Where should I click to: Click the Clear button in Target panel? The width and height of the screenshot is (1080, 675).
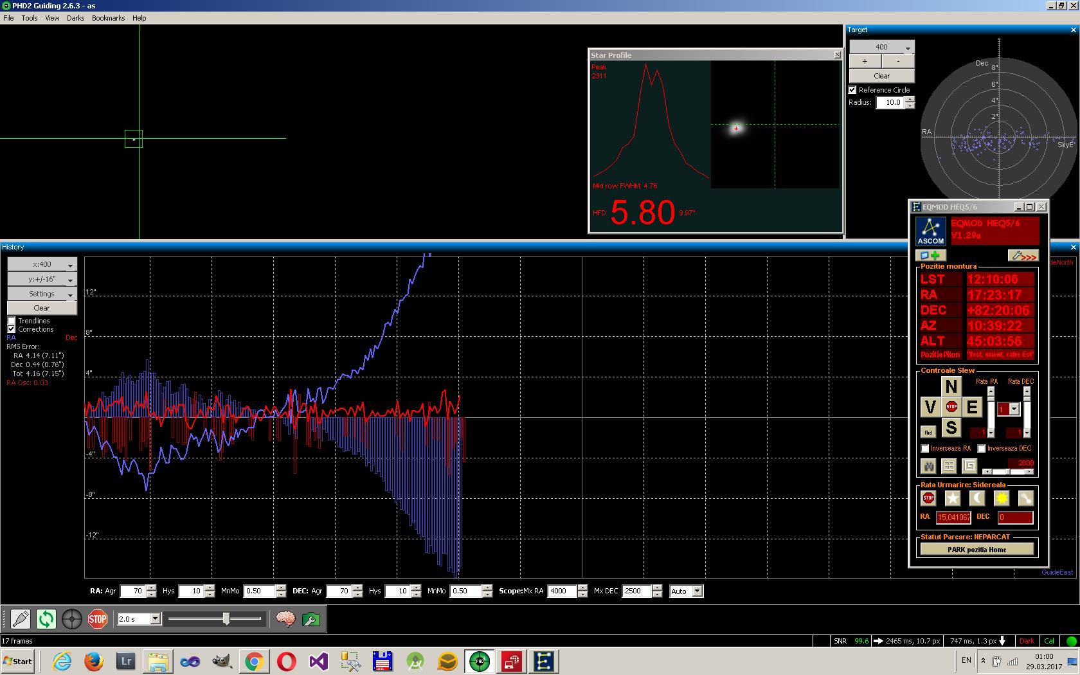(x=882, y=76)
